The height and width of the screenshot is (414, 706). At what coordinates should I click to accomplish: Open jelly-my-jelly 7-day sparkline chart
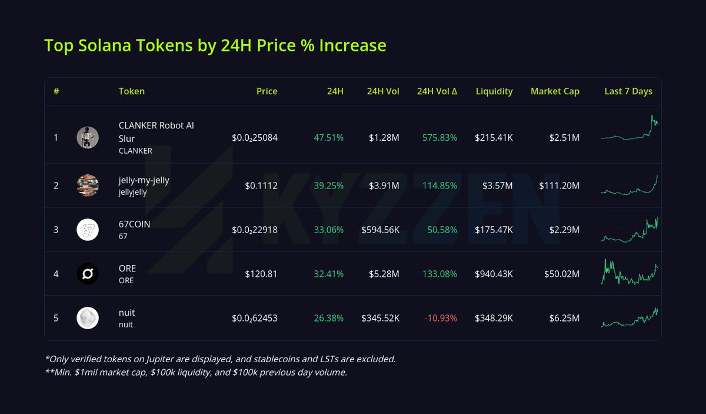click(x=630, y=185)
